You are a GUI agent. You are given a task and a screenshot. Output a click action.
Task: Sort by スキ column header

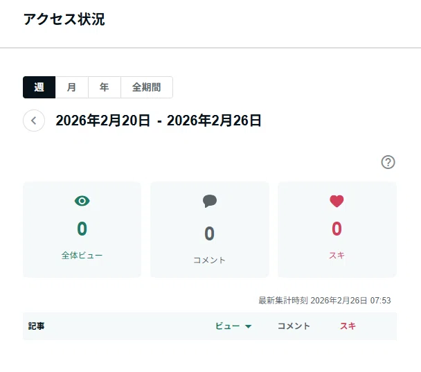coord(348,326)
